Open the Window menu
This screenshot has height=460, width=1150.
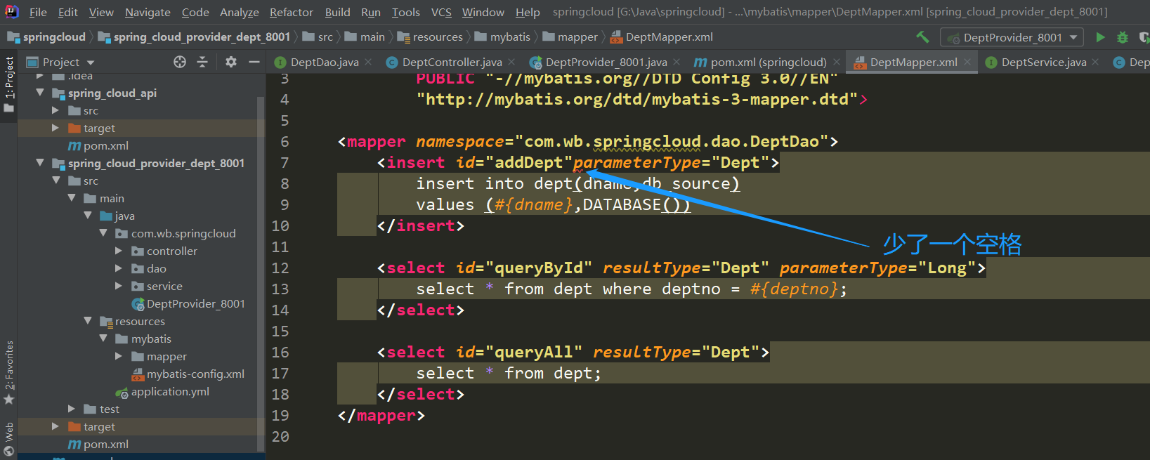[x=483, y=12]
